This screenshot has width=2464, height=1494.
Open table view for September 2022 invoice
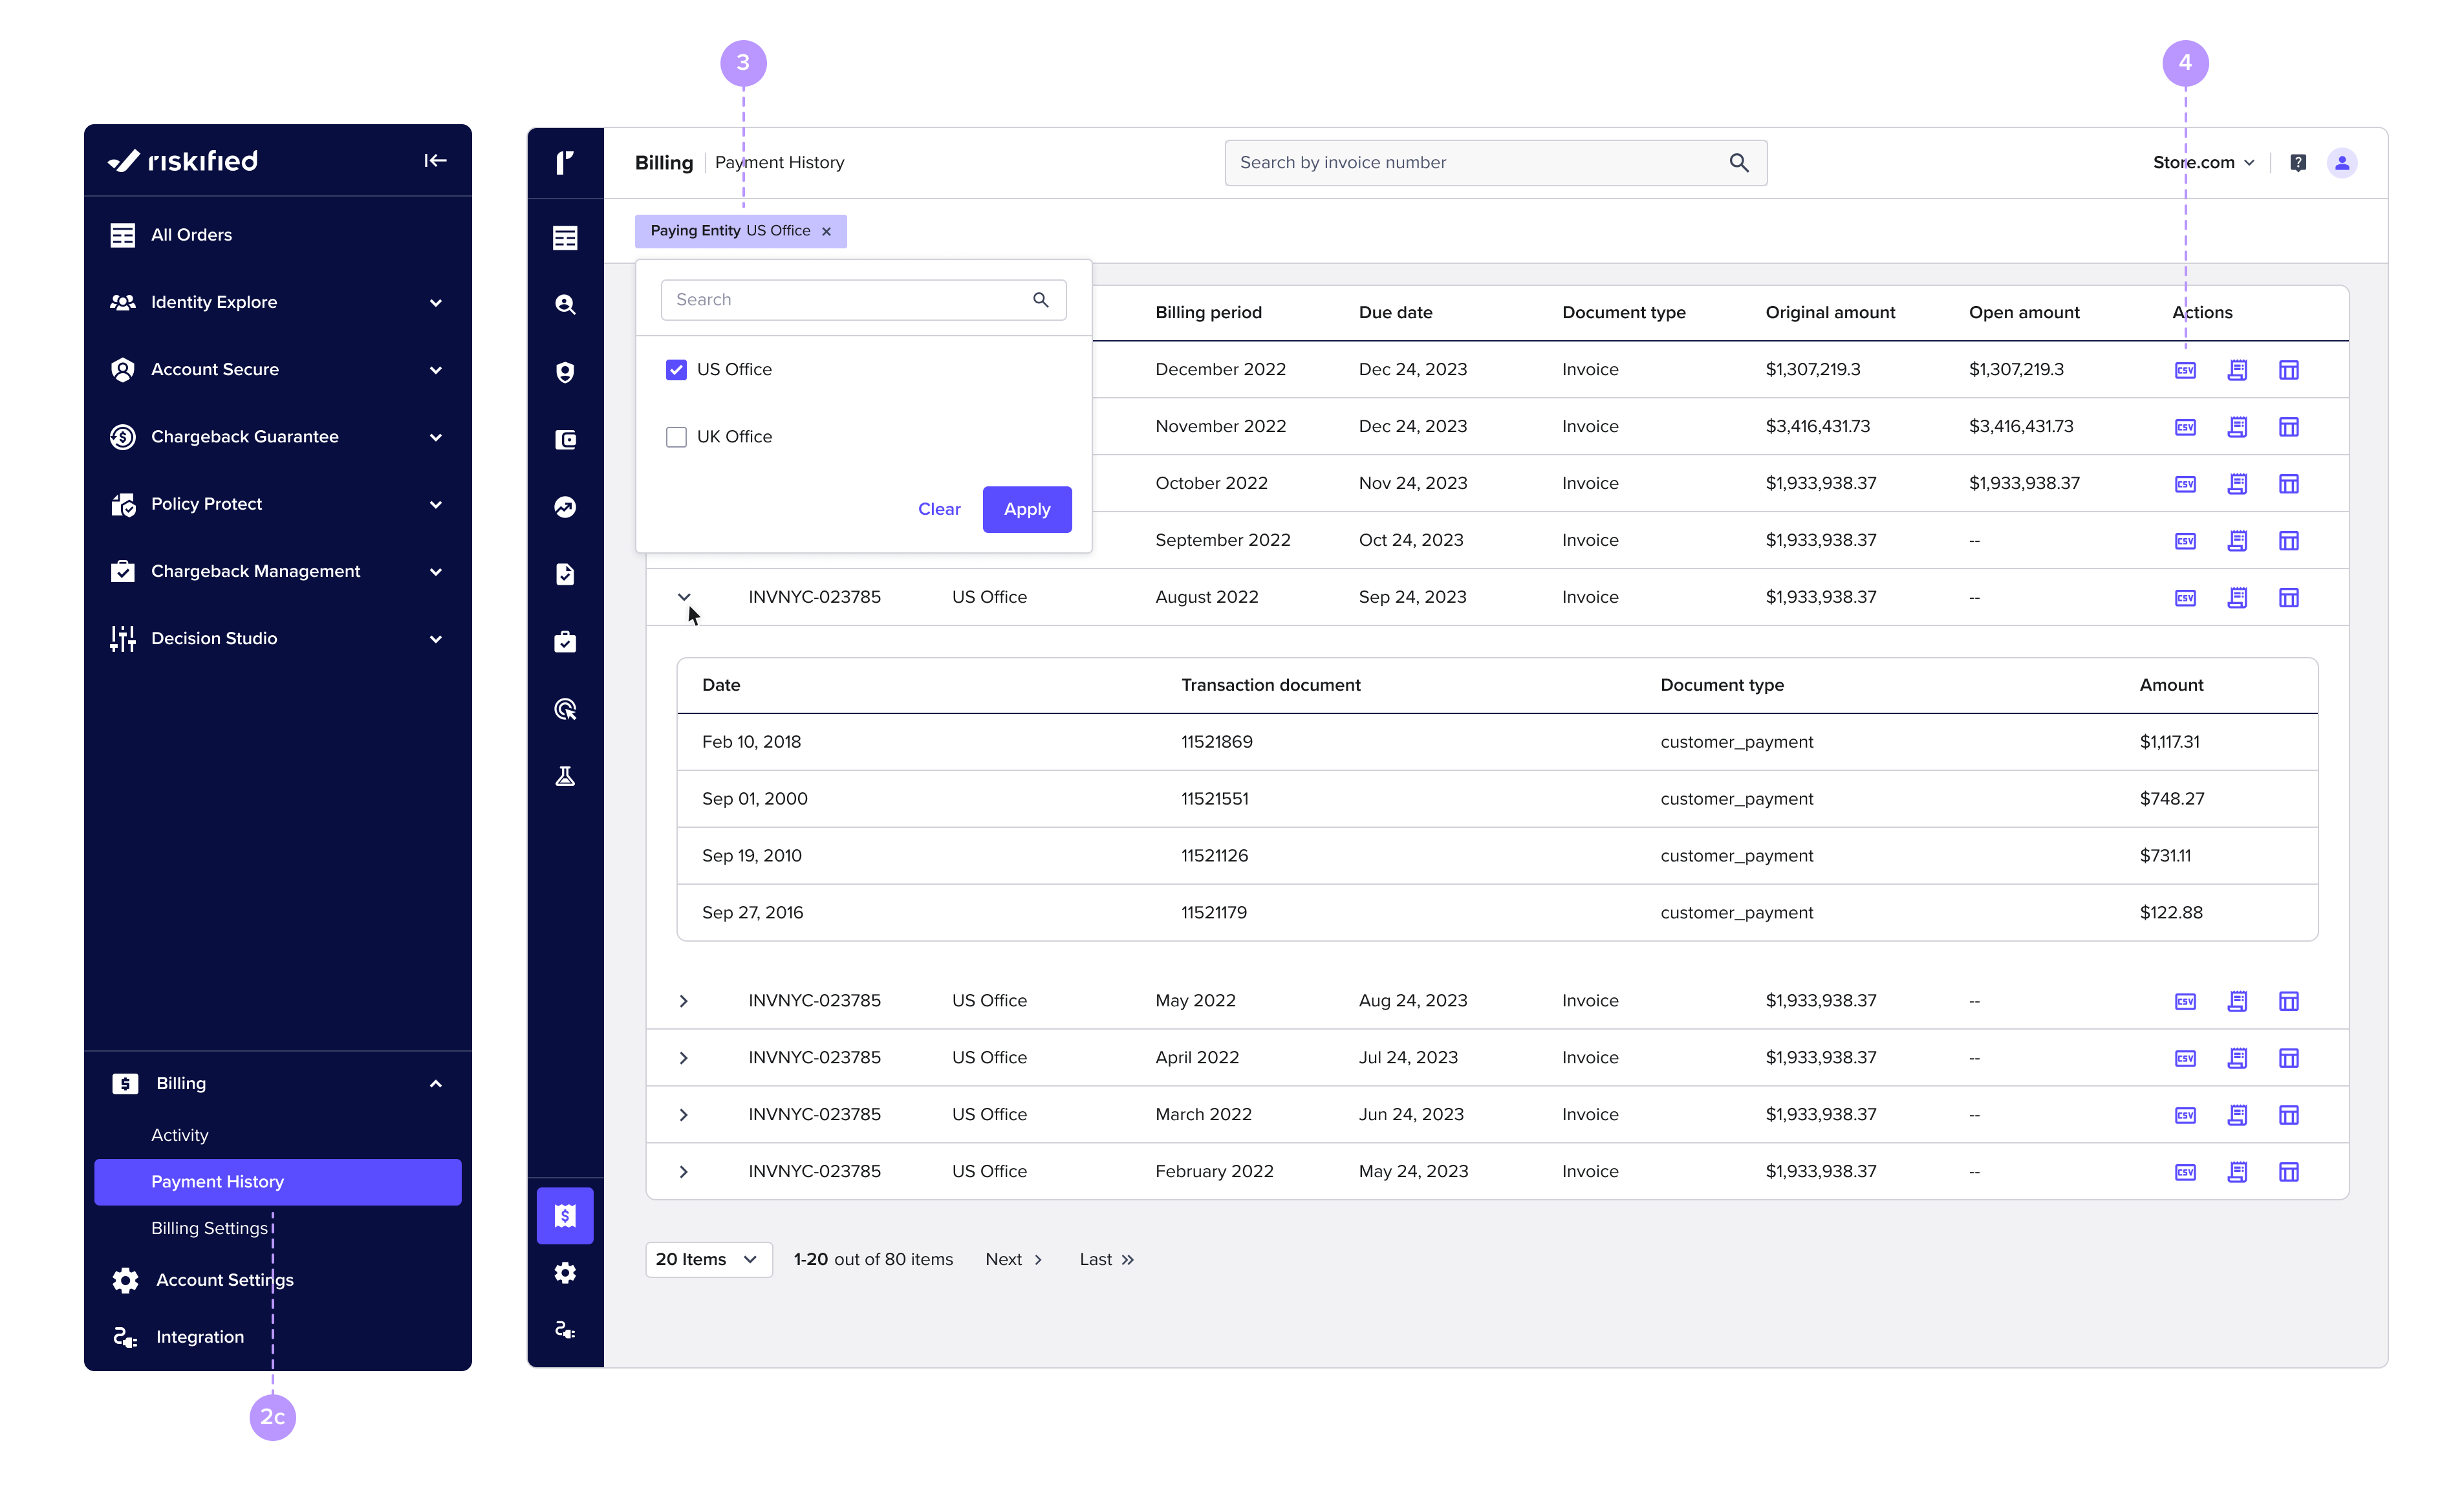(2288, 541)
